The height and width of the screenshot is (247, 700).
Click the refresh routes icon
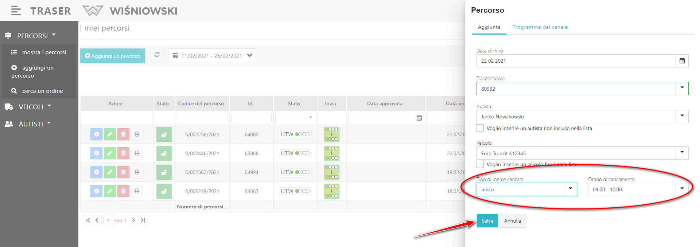[x=157, y=55]
